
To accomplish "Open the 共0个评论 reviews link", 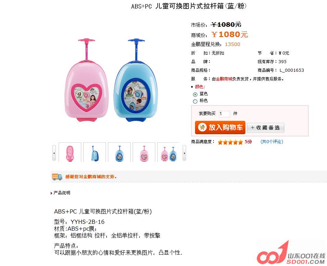I will click(x=272, y=141).
